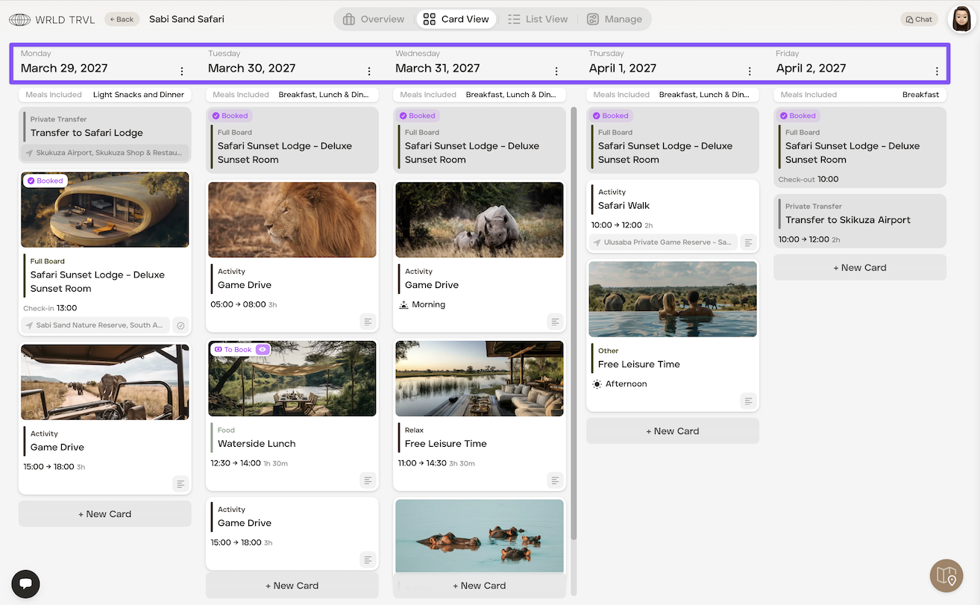Viewport: 980px width, 605px height.
Task: Select the Card View tab
Action: pyautogui.click(x=456, y=19)
